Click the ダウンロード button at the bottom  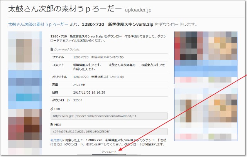point(108,152)
